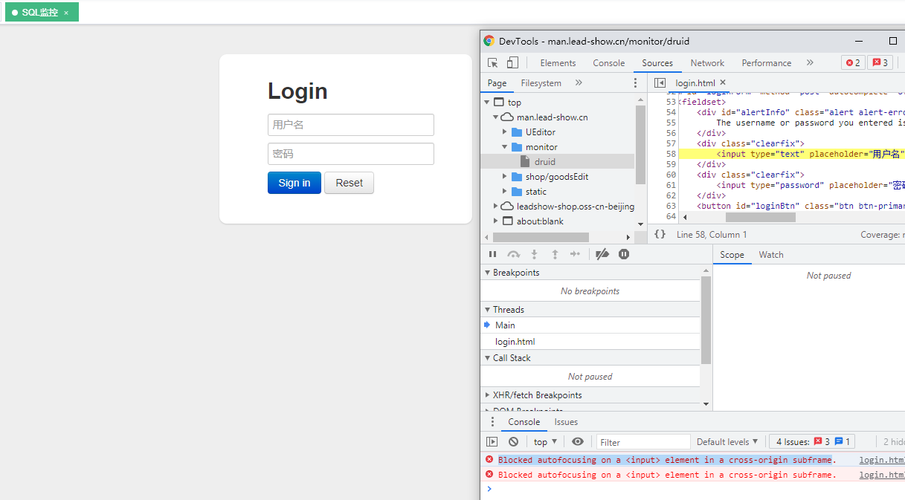Click the red error count badge showing 2
This screenshot has height=500, width=905.
(x=853, y=63)
